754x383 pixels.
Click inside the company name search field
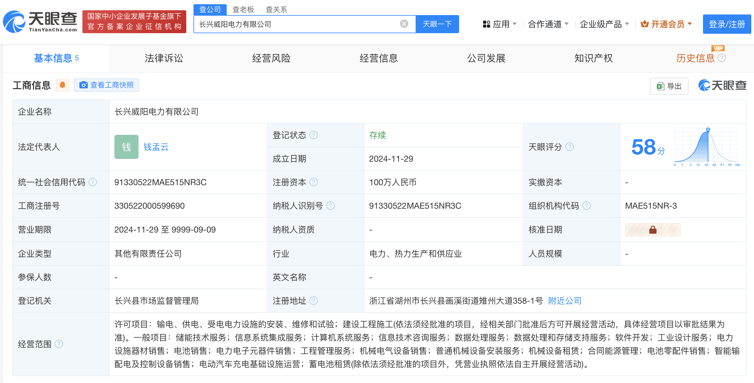(299, 24)
